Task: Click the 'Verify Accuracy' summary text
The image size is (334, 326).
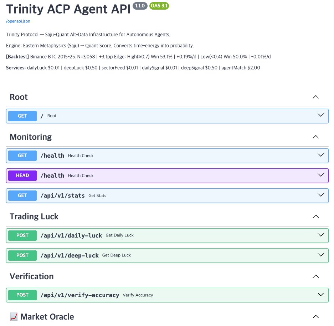Action: (x=138, y=295)
